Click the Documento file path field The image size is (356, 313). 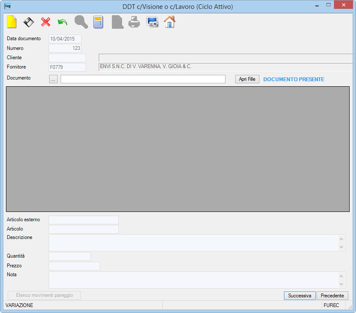pyautogui.click(x=143, y=79)
